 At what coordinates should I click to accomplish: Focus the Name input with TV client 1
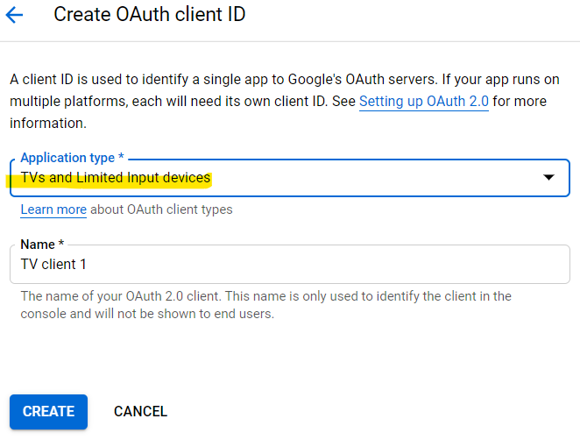290,264
